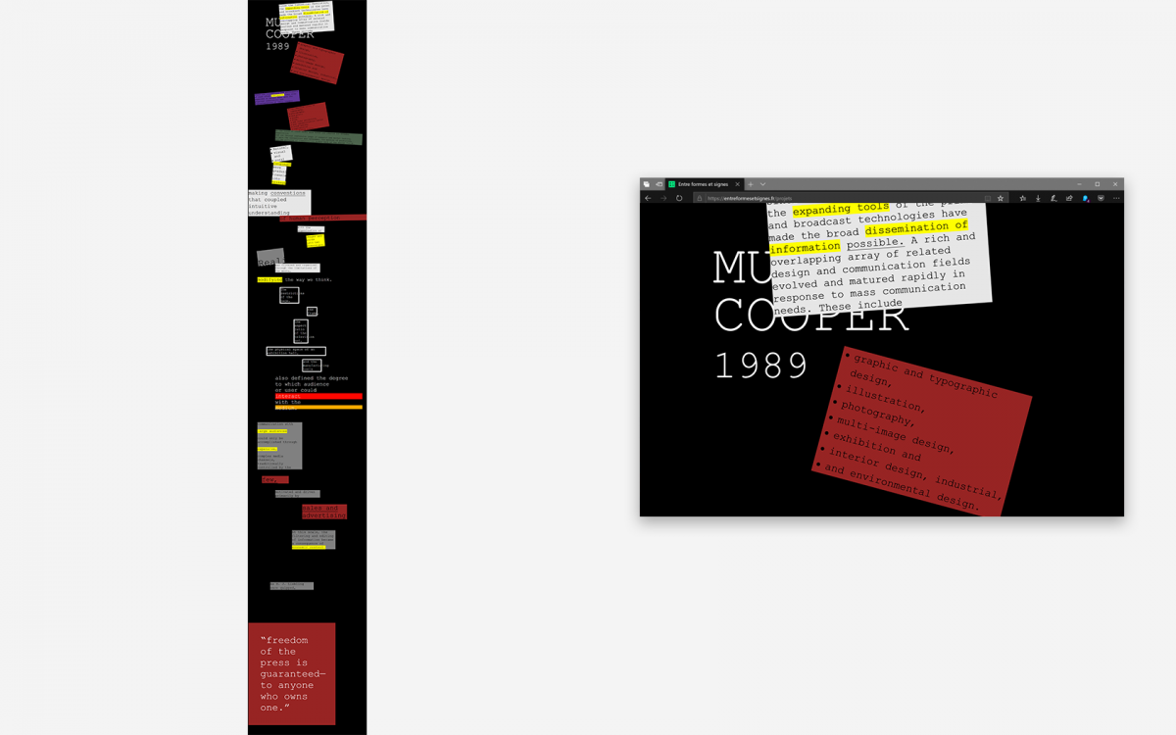Click the browser Back arrow
This screenshot has height=735, width=1176.
648,198
